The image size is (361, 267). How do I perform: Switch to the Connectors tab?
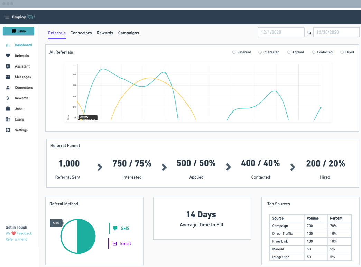(x=81, y=33)
